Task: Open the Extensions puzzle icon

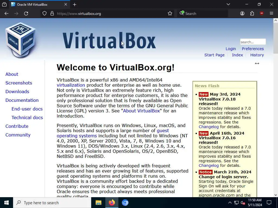Action: point(252,14)
